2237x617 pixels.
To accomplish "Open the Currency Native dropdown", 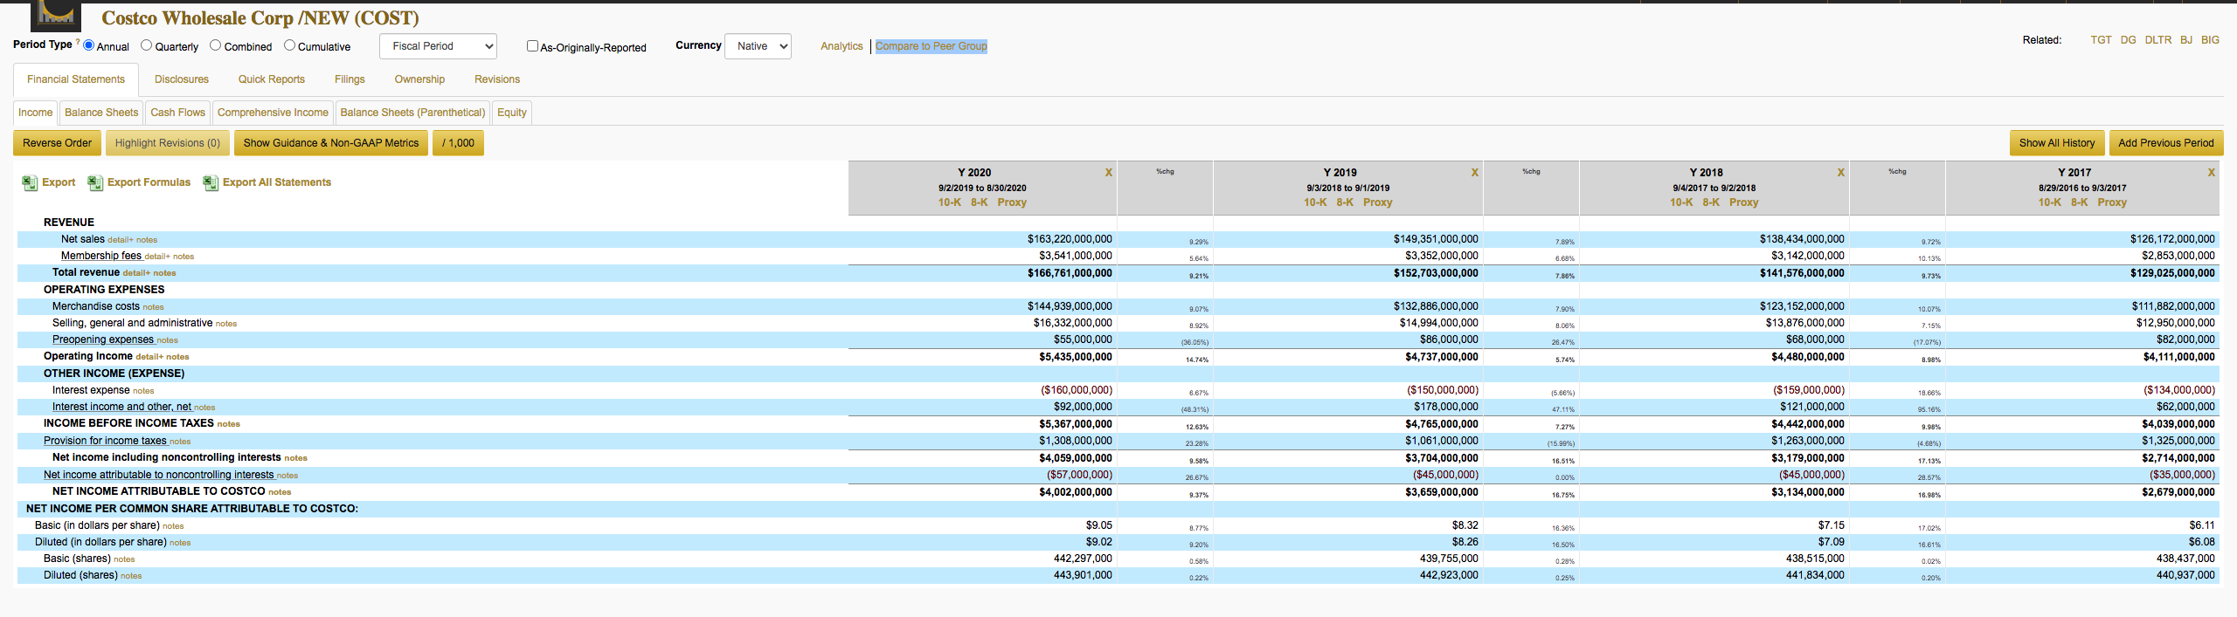I will pos(758,46).
